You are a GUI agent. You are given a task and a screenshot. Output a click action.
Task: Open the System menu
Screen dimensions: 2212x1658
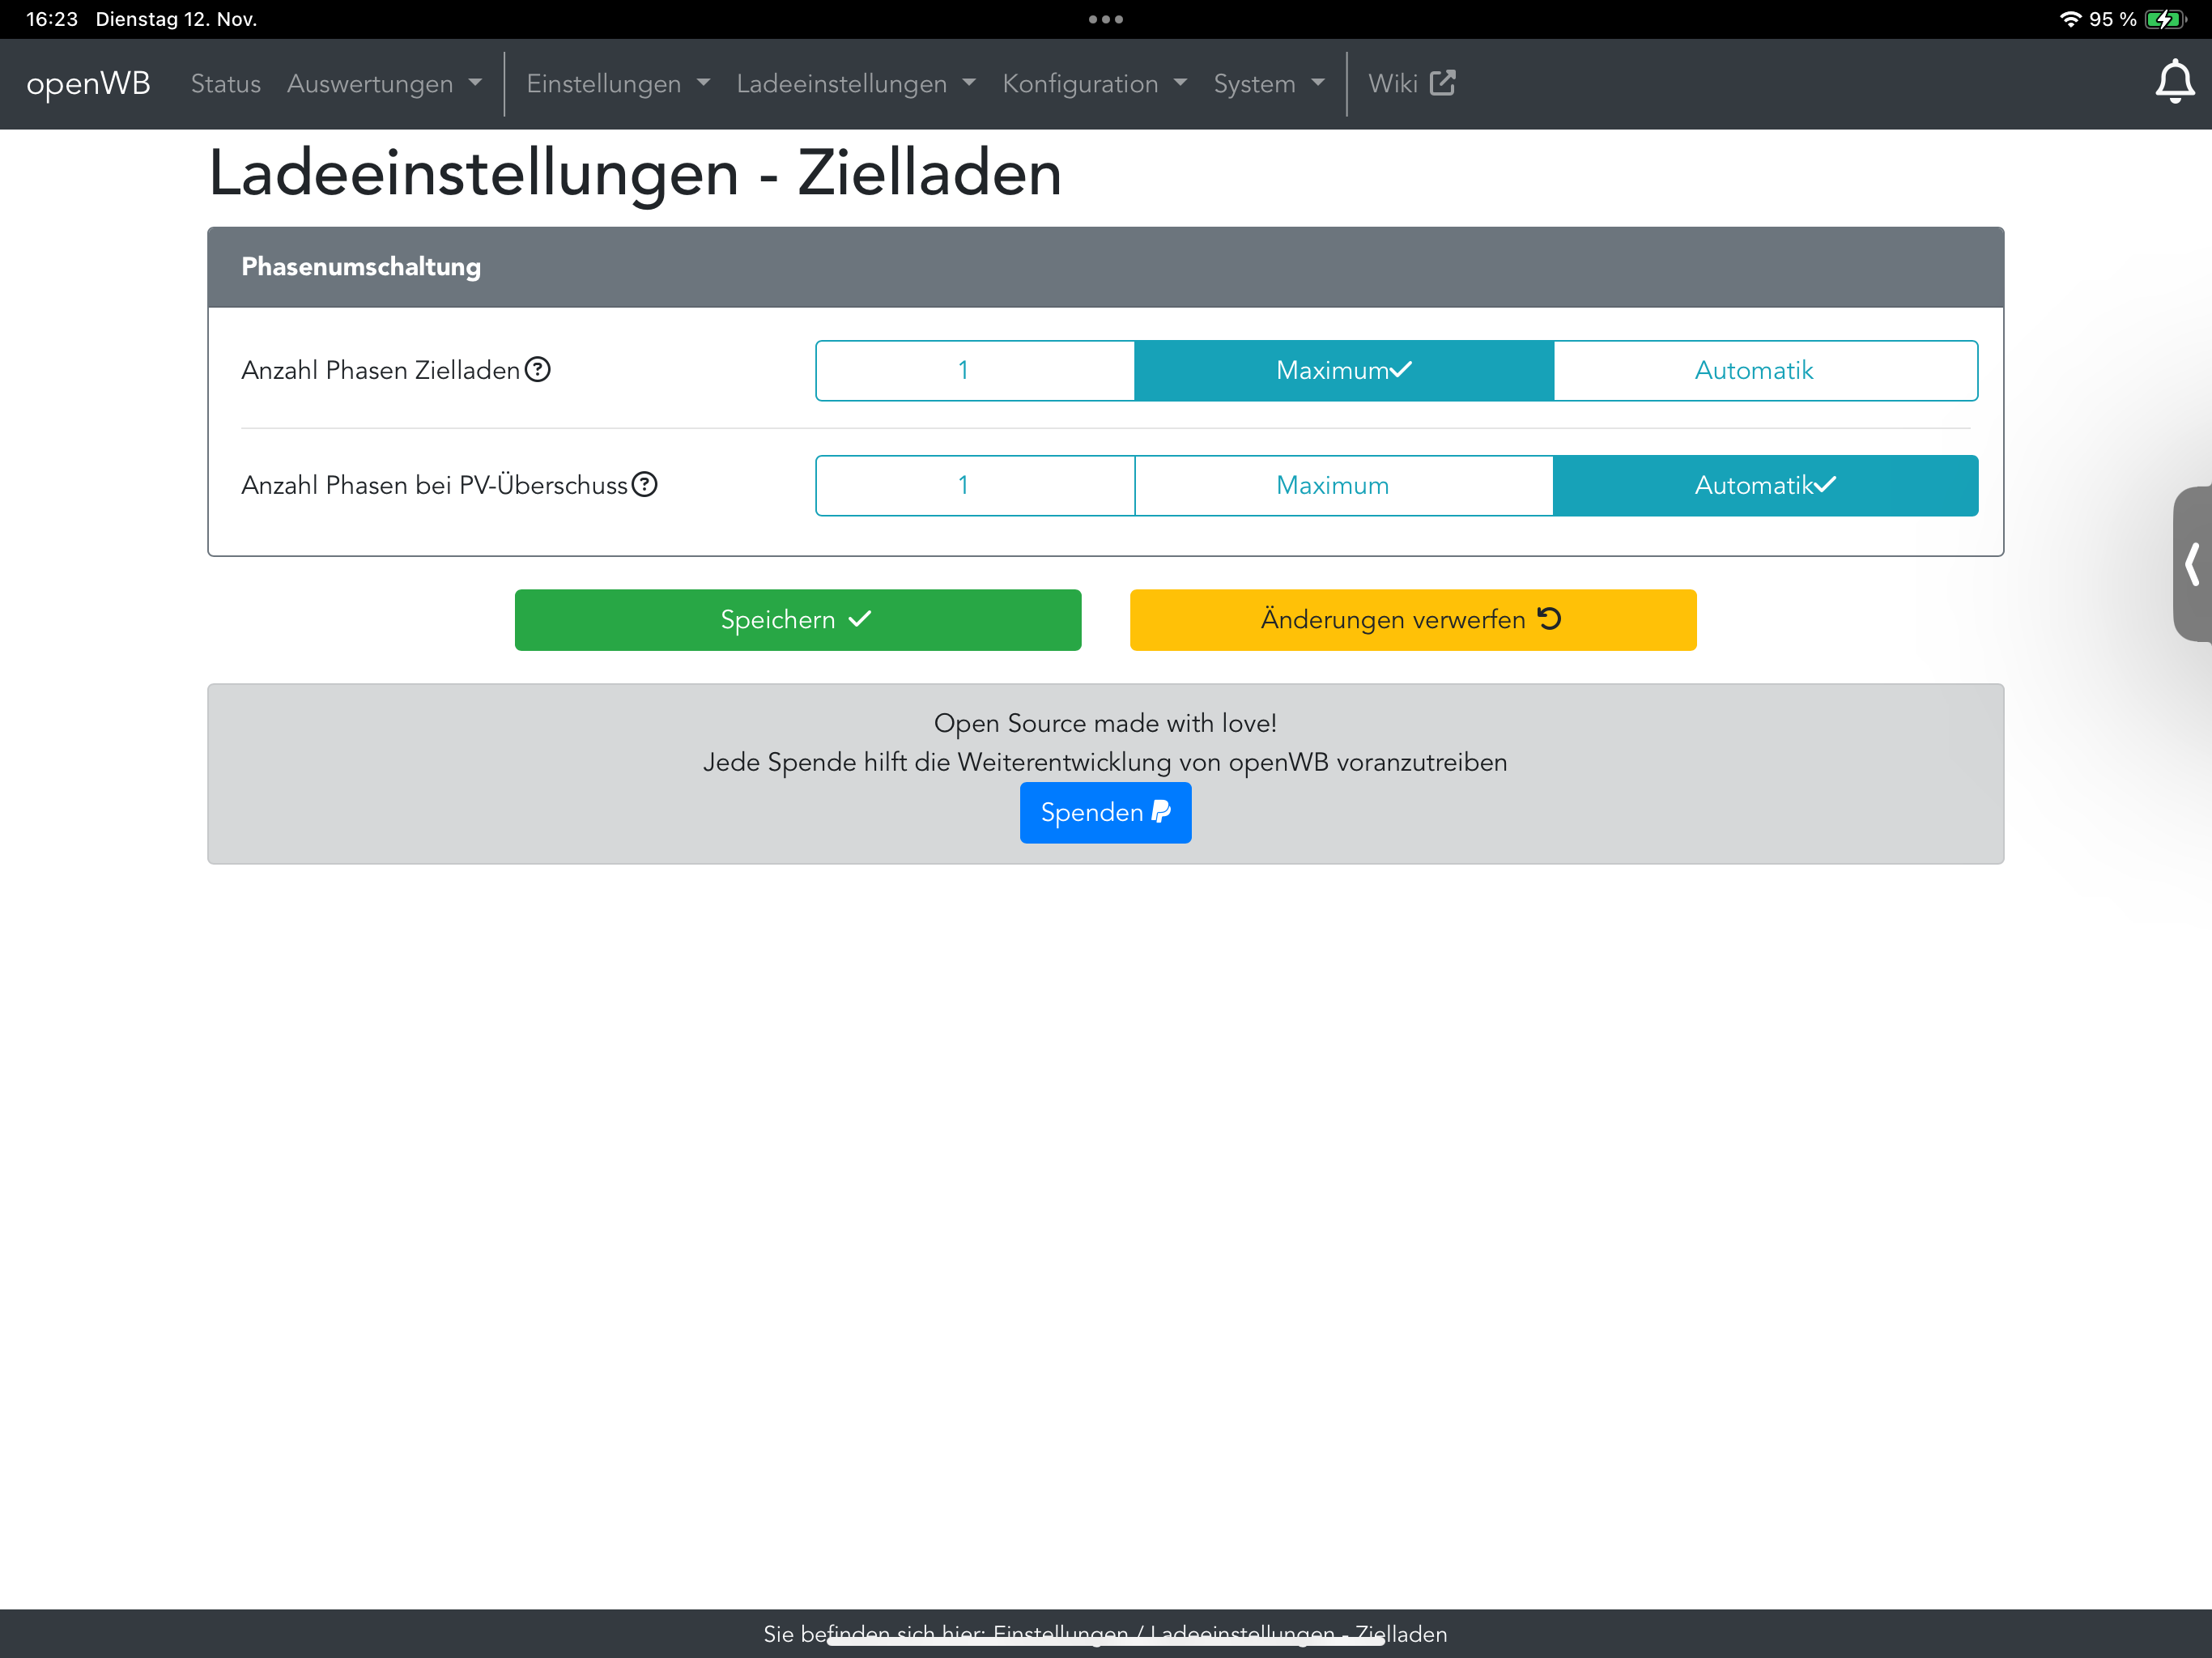click(1268, 84)
